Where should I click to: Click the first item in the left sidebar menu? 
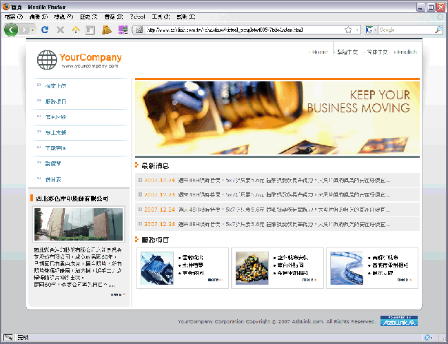pos(56,85)
